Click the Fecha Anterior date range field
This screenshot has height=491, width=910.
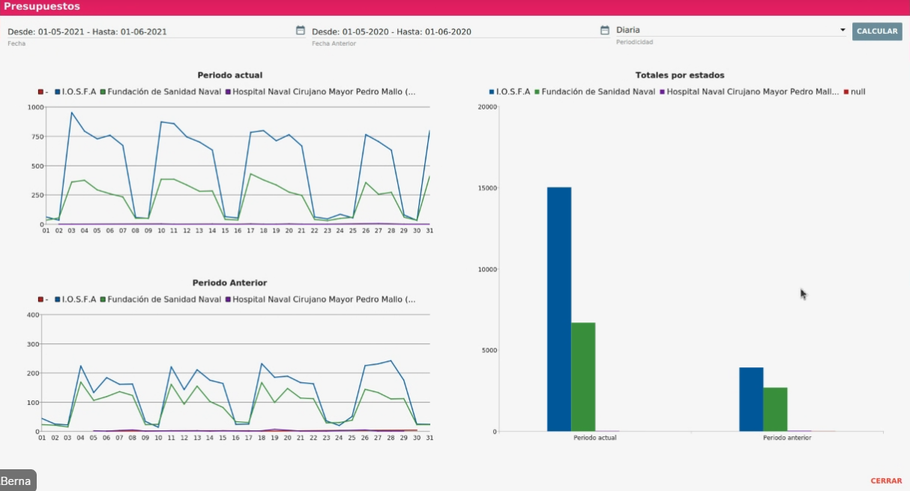(450, 31)
